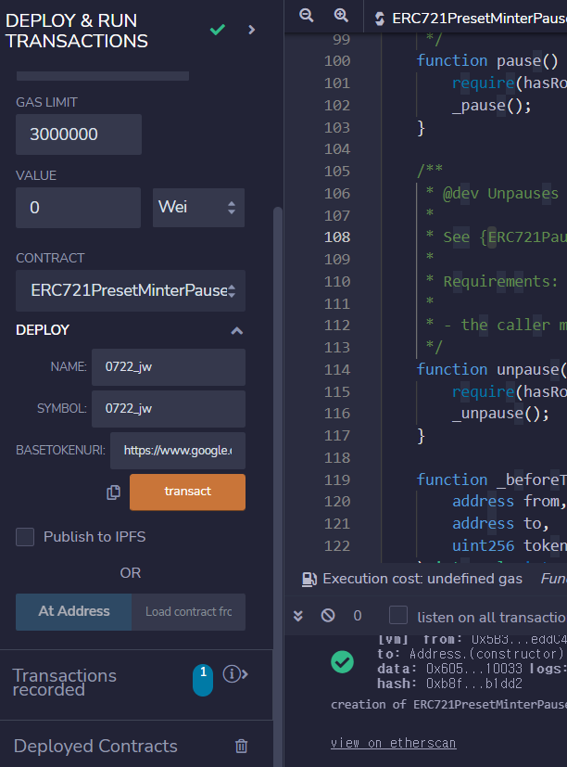Click the recorded transactions count badge
The image size is (567, 767).
[x=203, y=680]
